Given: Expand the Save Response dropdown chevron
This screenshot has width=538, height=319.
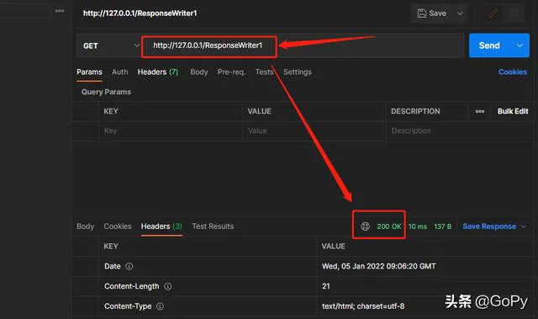Looking at the screenshot, I should coord(524,226).
